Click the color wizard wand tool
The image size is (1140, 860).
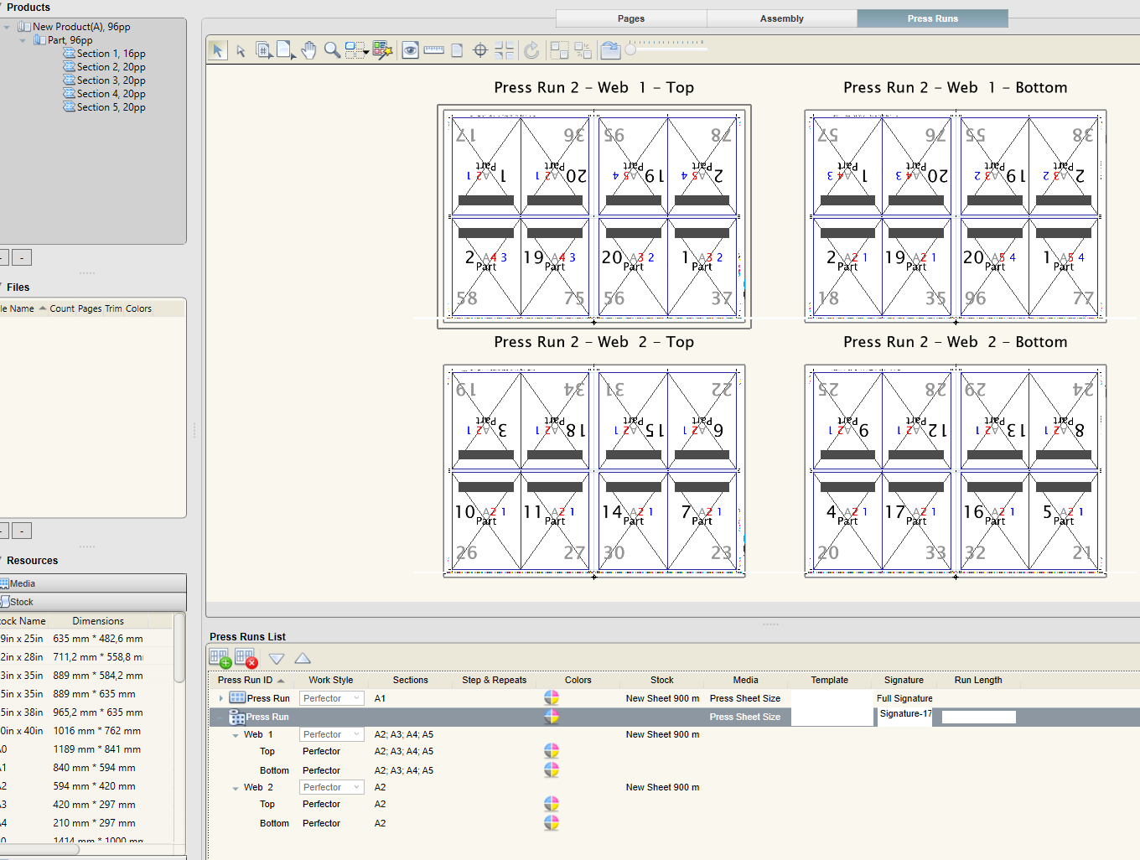382,50
